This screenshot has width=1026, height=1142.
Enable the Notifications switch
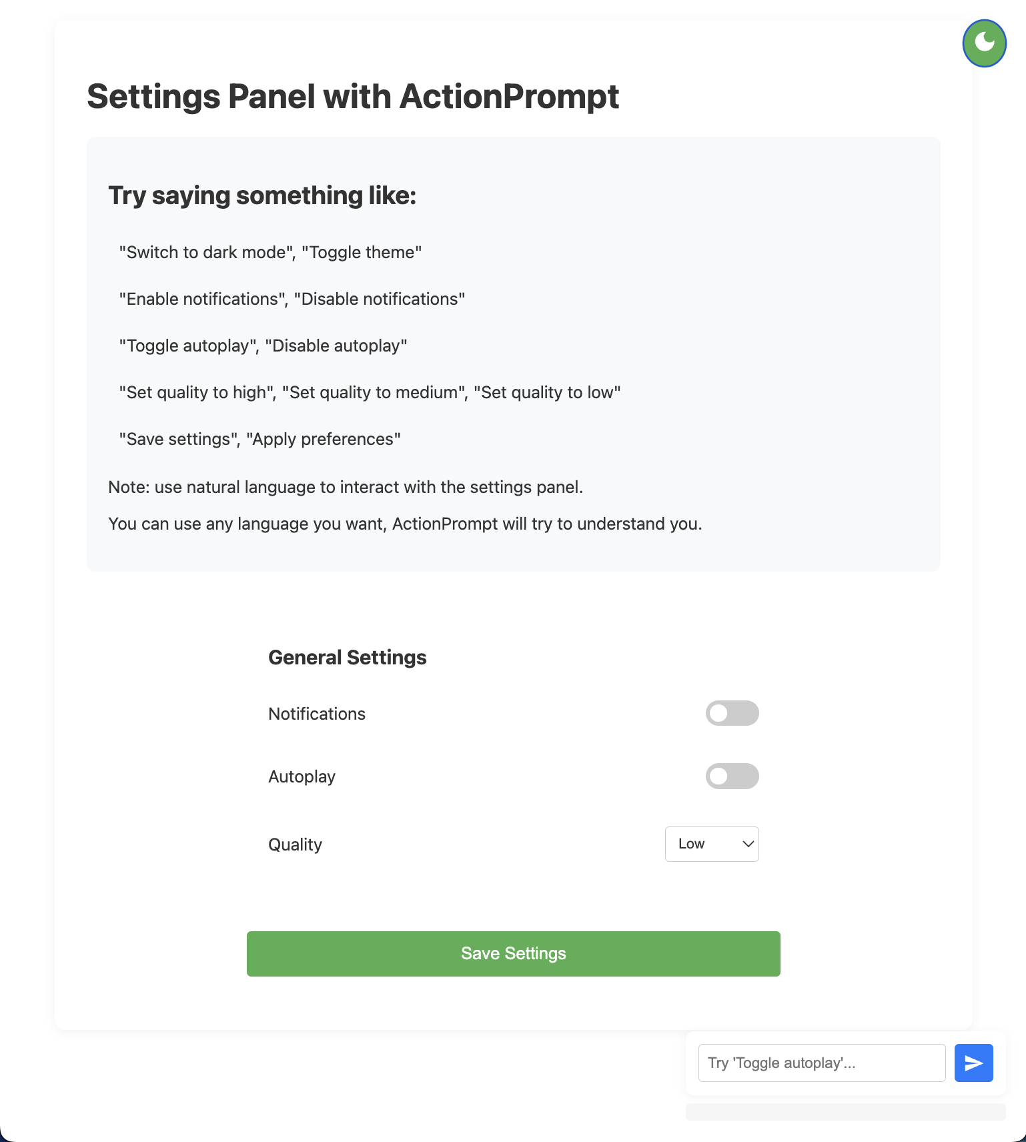click(732, 713)
